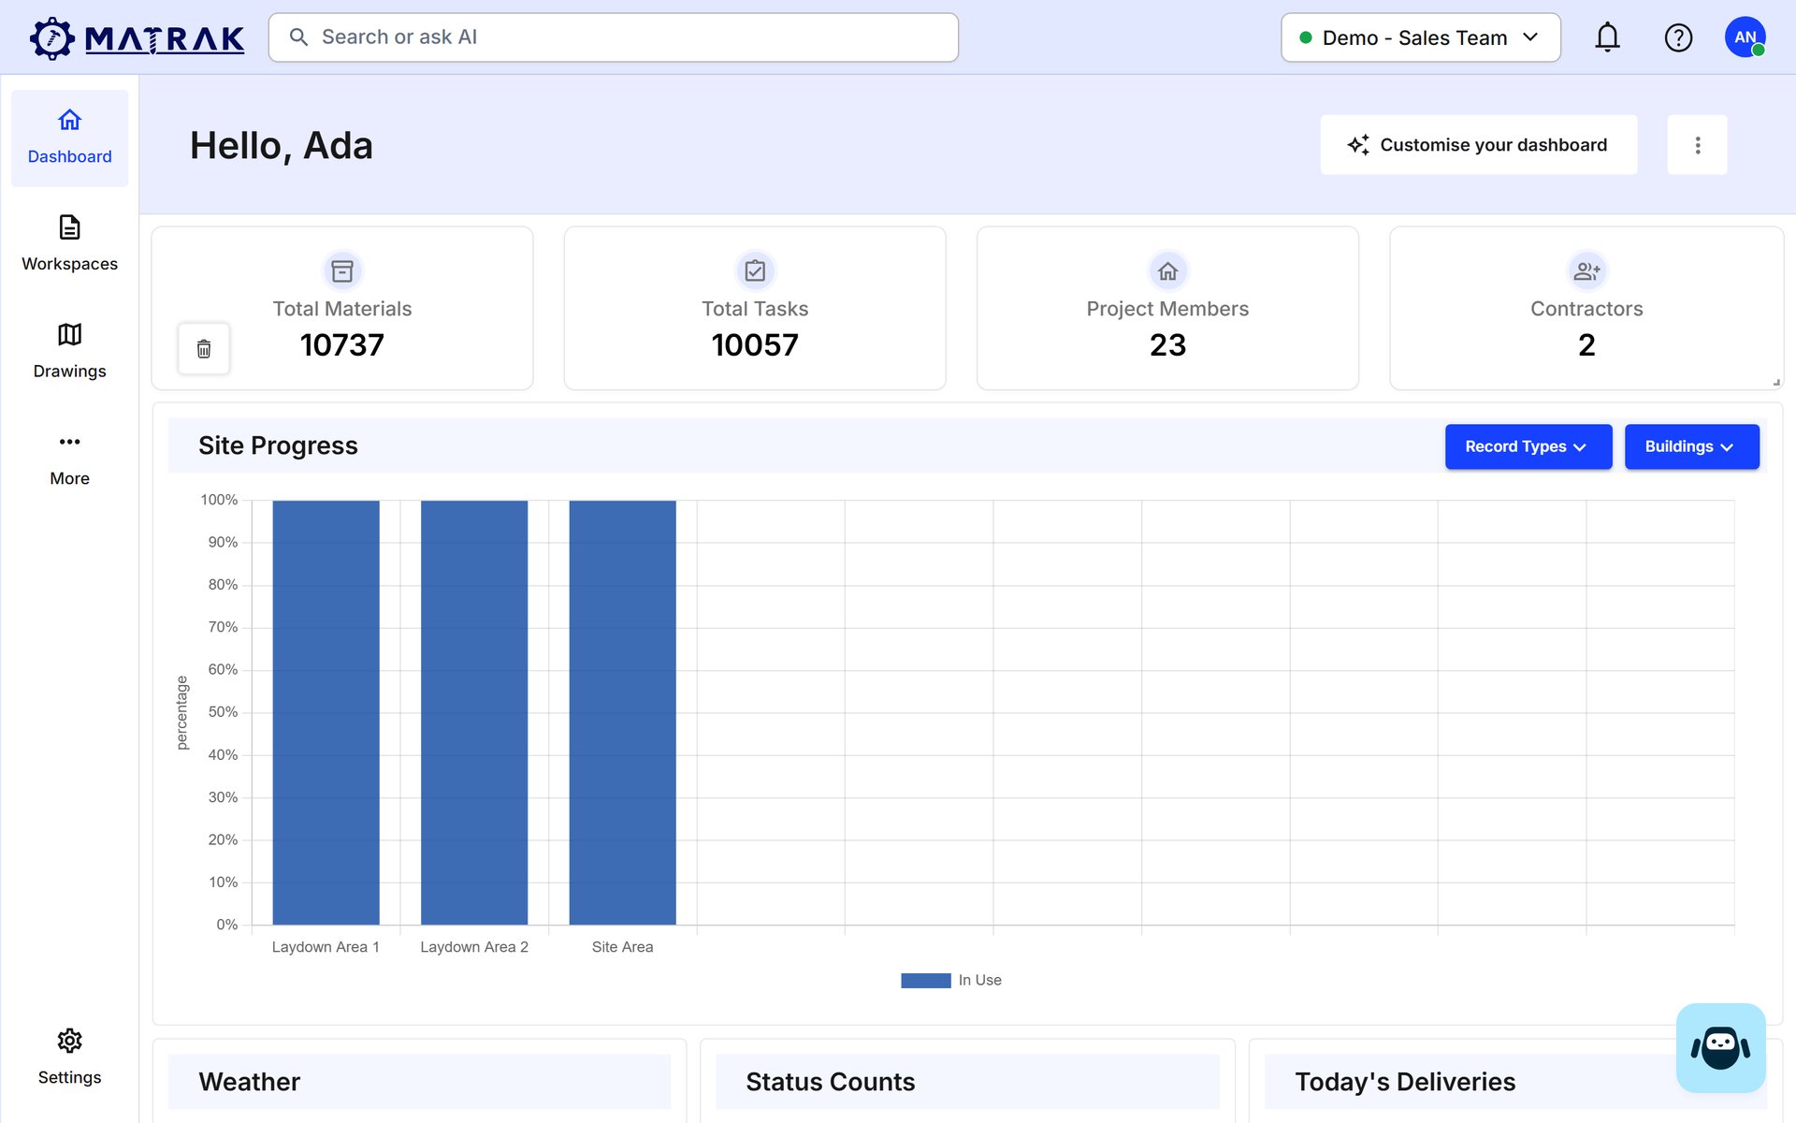Open the chatbot assistant icon
The height and width of the screenshot is (1123, 1796).
tap(1720, 1047)
